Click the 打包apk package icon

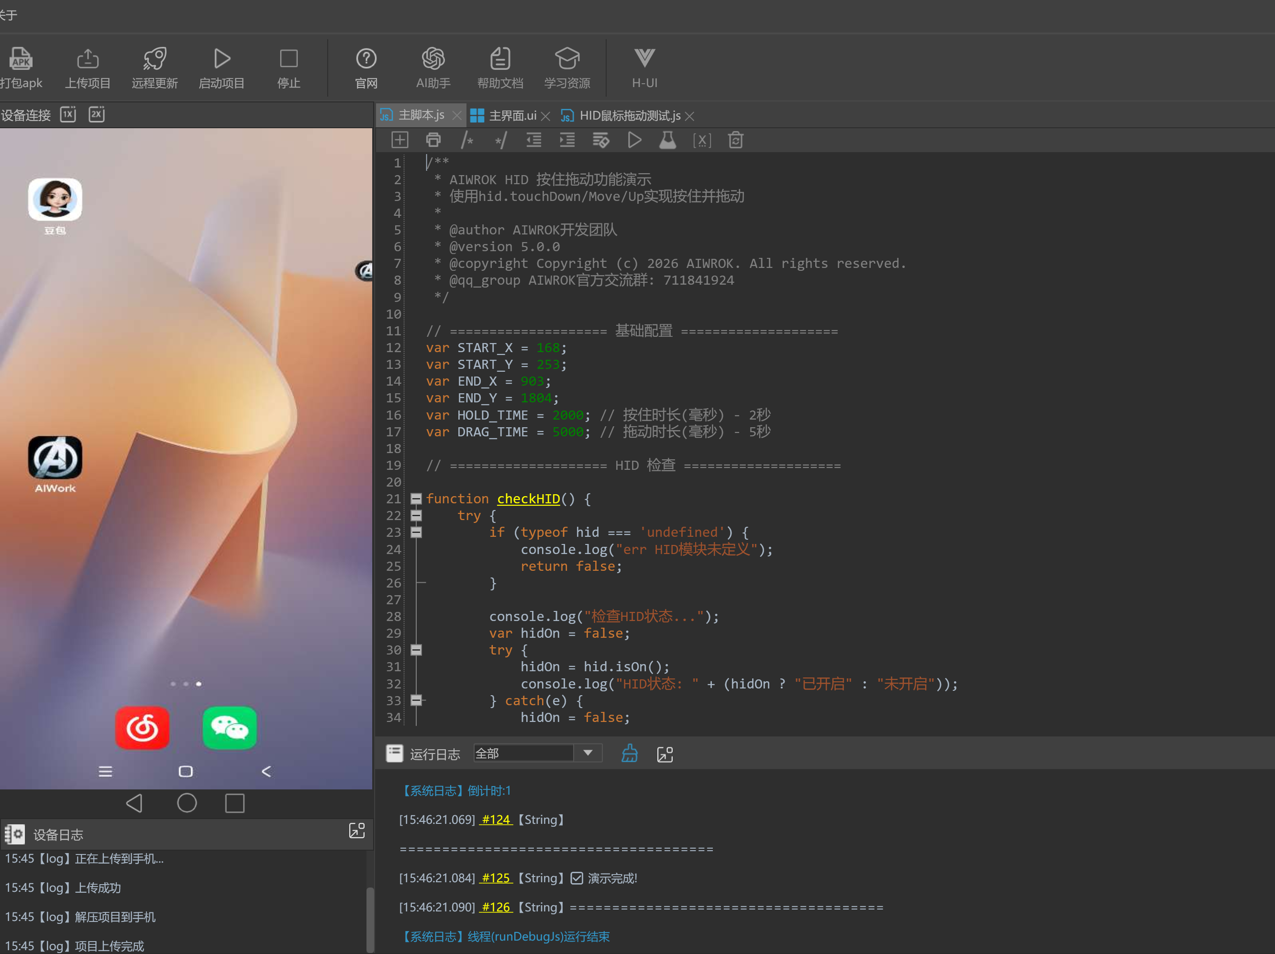click(x=21, y=67)
